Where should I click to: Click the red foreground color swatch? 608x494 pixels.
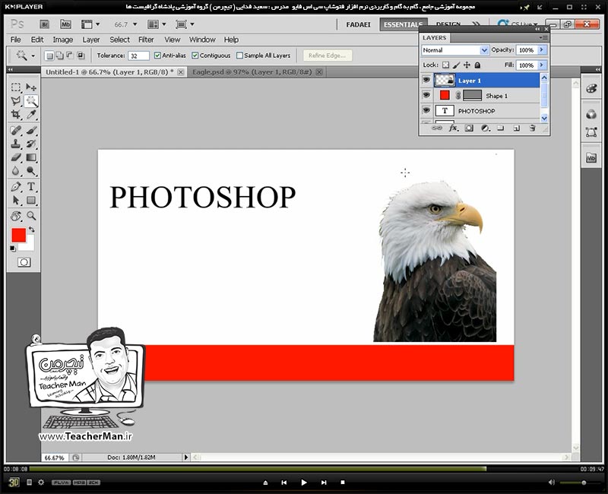pyautogui.click(x=18, y=235)
